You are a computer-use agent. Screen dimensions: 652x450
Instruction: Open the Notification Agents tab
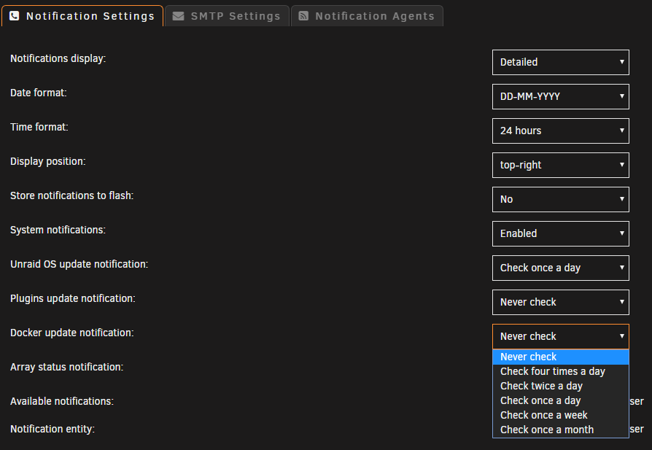tap(367, 16)
